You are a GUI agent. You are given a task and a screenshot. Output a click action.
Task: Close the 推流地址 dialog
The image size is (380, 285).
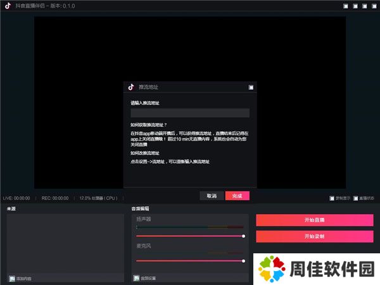coord(251,87)
